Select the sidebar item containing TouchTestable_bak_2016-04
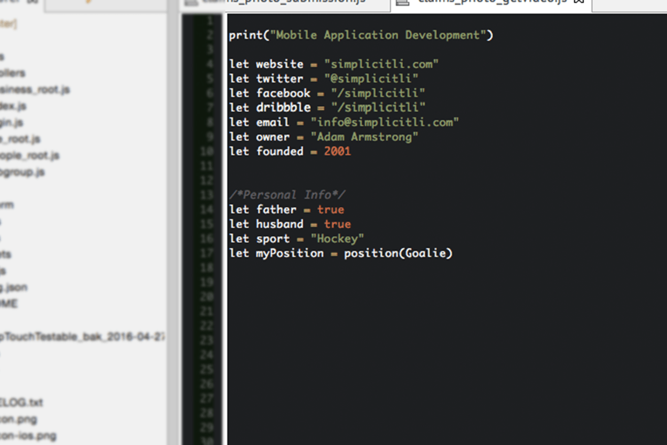The image size is (667, 445). point(82,337)
